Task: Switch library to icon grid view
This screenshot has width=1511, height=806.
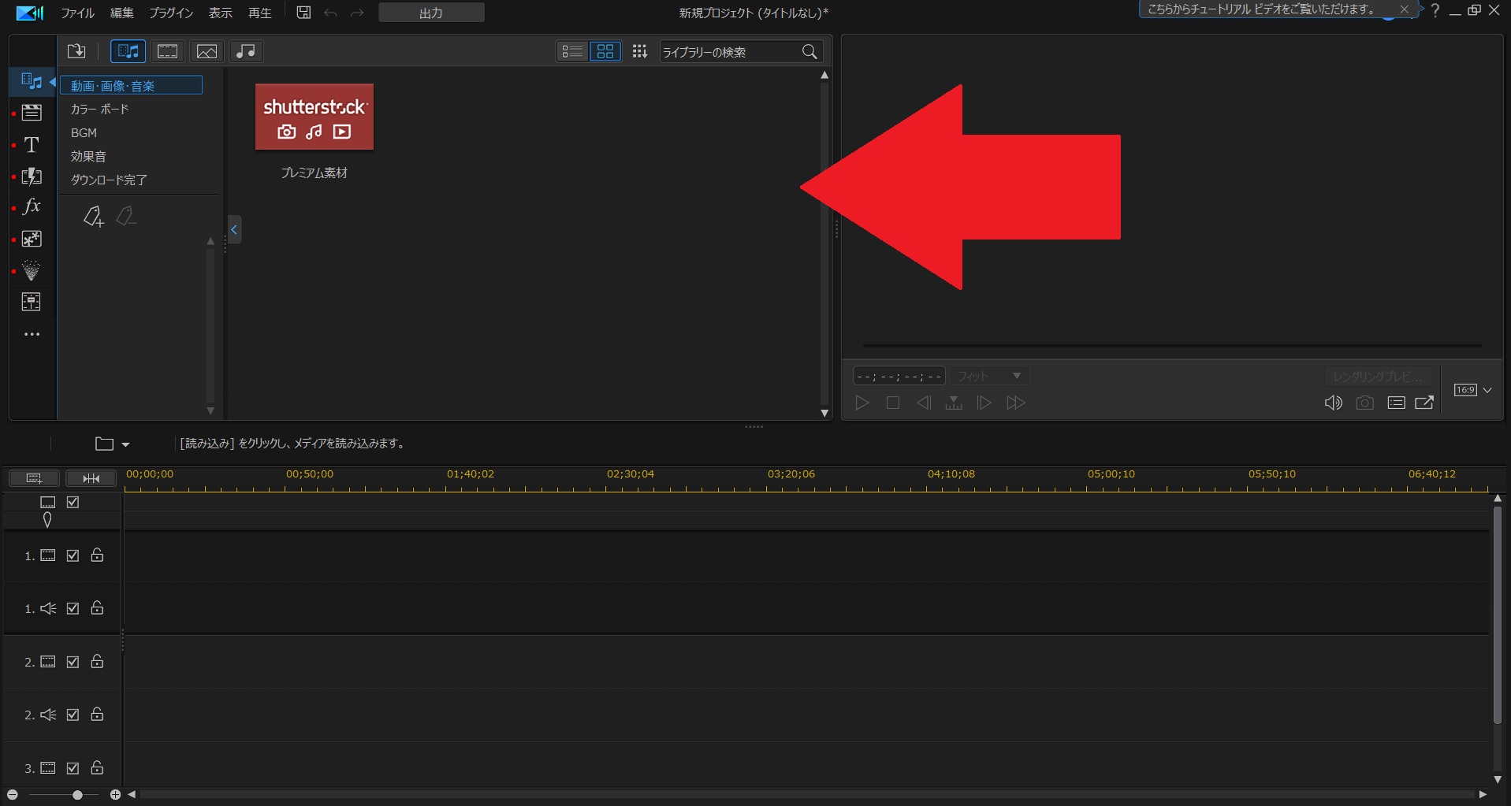Action: pyautogui.click(x=605, y=51)
